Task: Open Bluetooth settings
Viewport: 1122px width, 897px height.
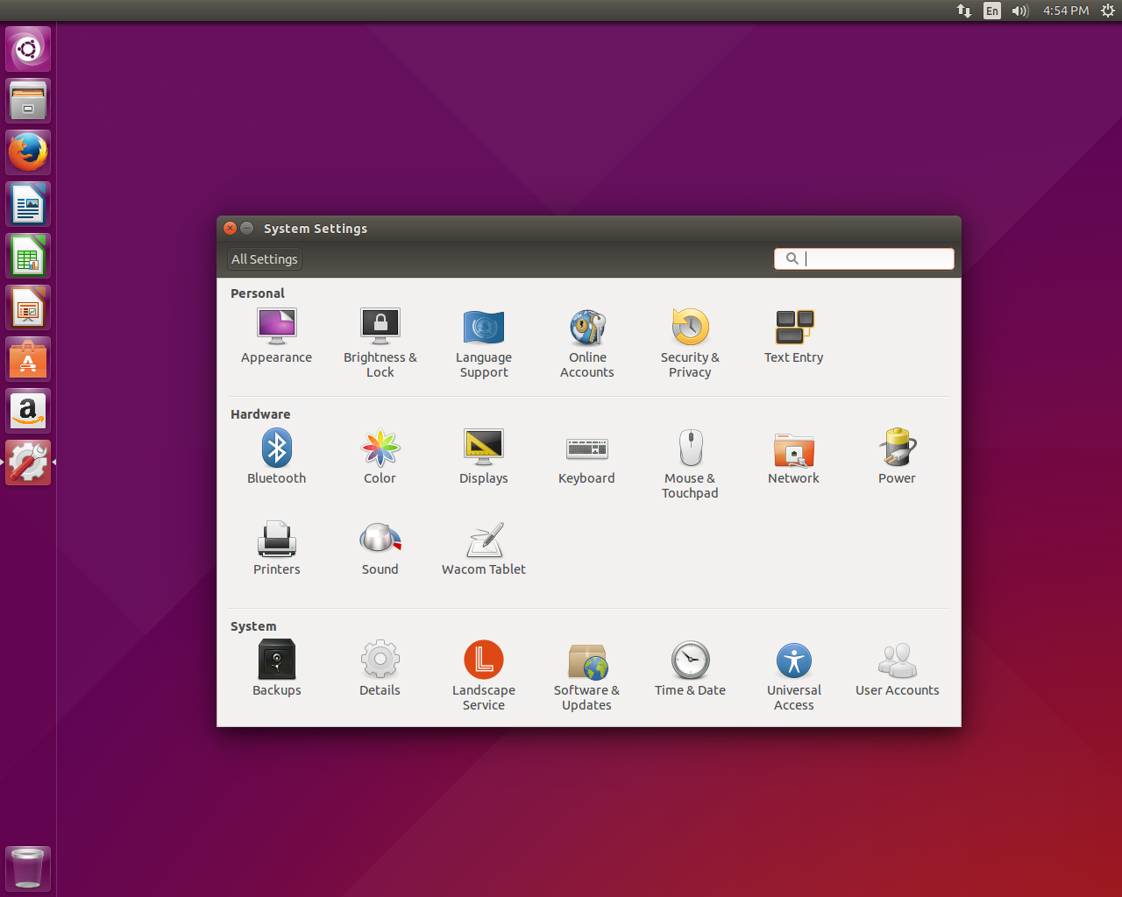Action: 276,457
